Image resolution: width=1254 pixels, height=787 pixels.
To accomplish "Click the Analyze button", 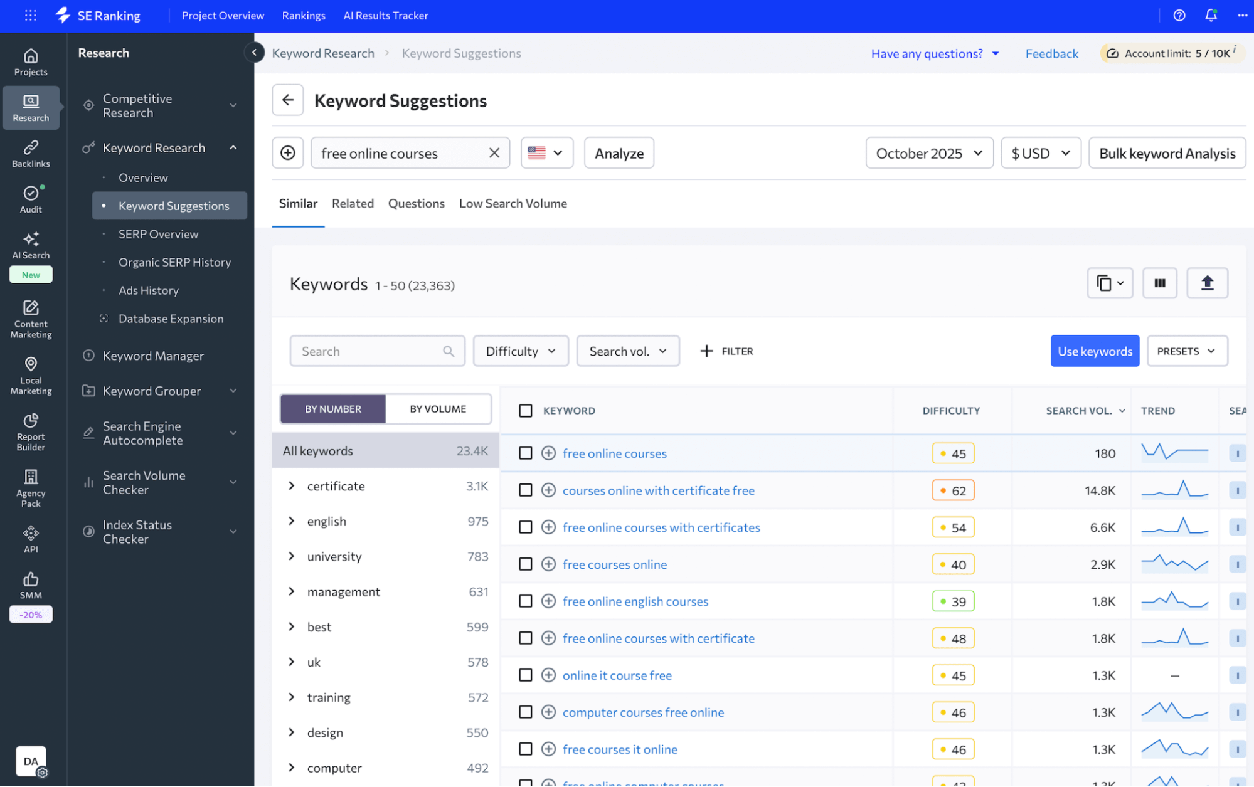I will coord(619,152).
